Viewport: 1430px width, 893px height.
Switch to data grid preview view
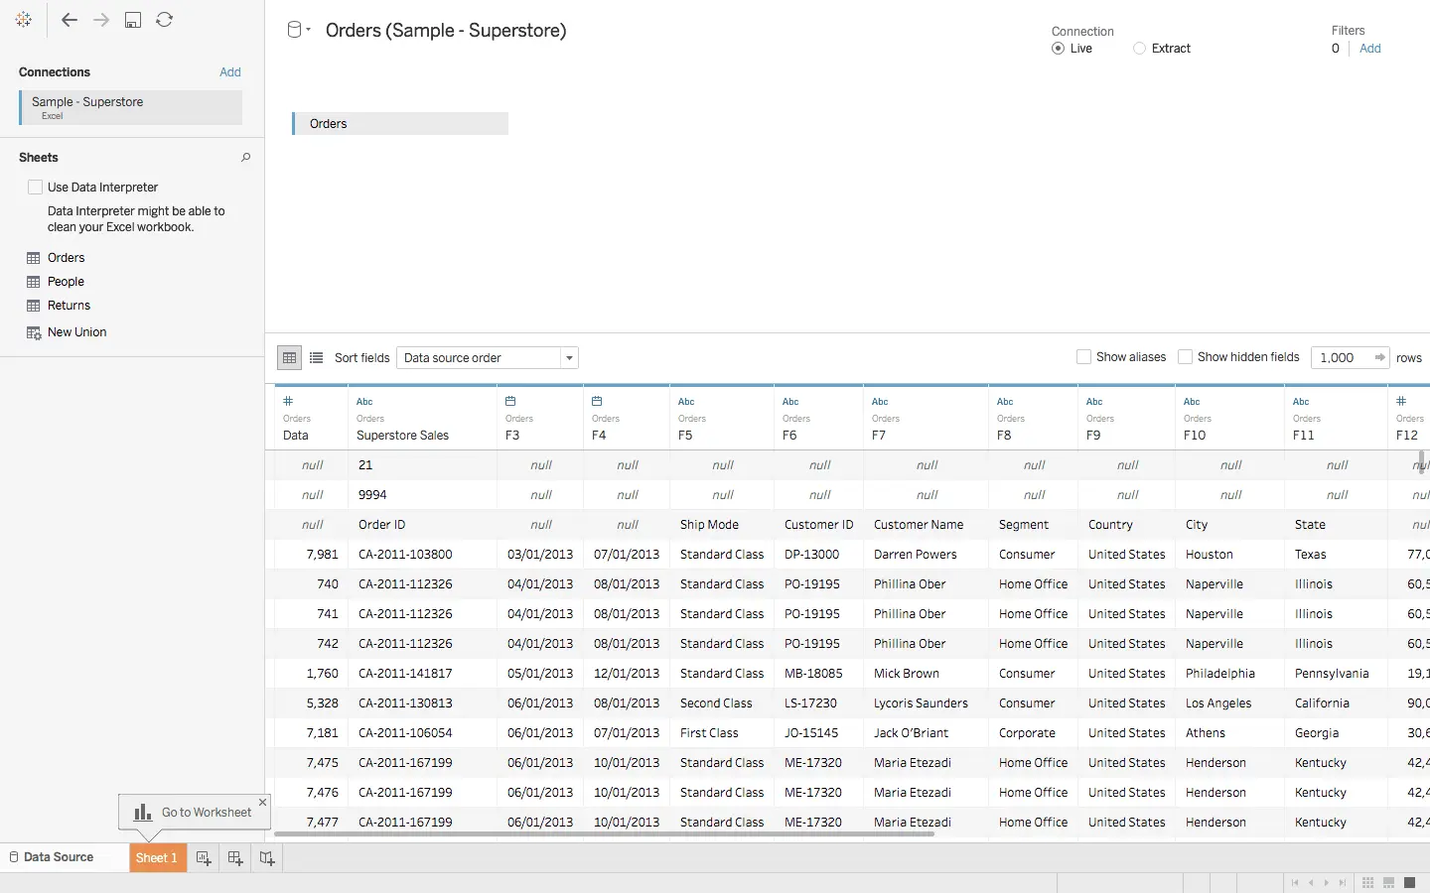tap(289, 358)
